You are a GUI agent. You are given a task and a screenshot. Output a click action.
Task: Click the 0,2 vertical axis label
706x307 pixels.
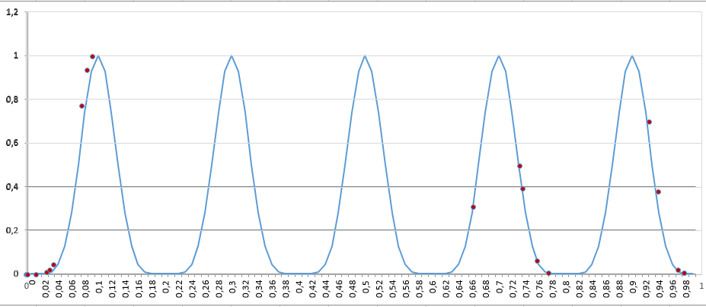point(12,230)
